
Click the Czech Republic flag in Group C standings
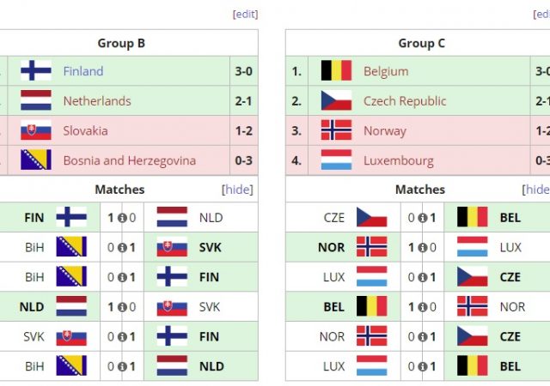pyautogui.click(x=336, y=101)
